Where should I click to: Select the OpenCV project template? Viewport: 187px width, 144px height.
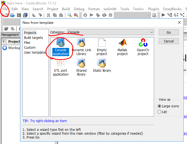(143, 47)
